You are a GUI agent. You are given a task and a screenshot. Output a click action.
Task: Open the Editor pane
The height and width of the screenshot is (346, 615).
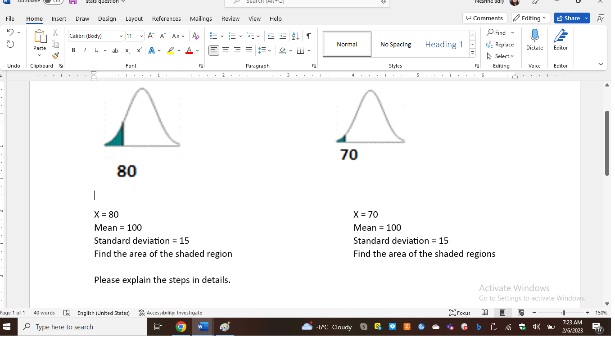pos(561,41)
